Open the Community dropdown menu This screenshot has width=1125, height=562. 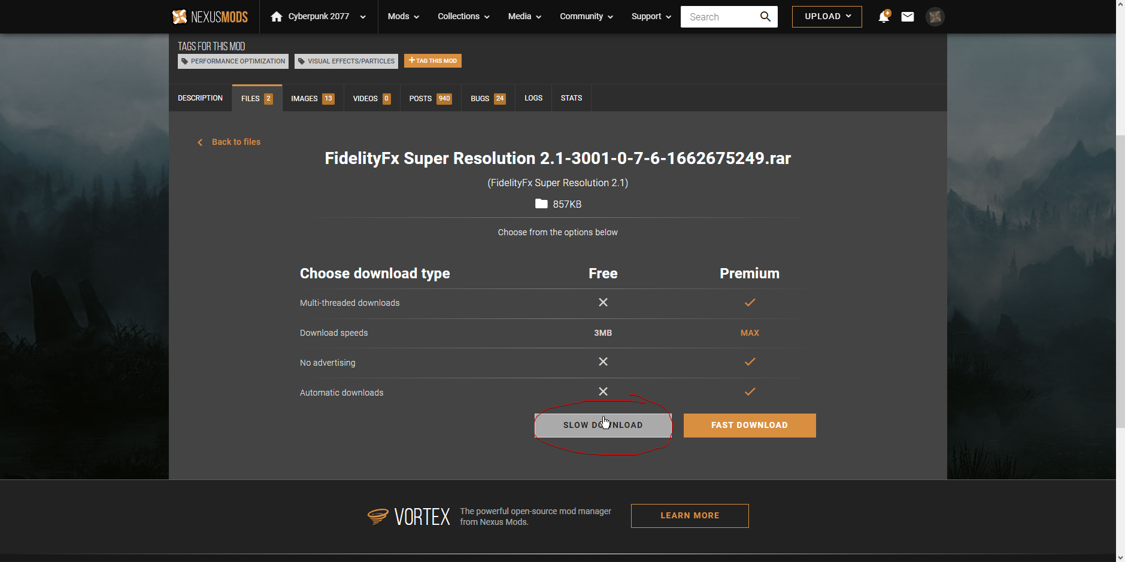coord(586,17)
